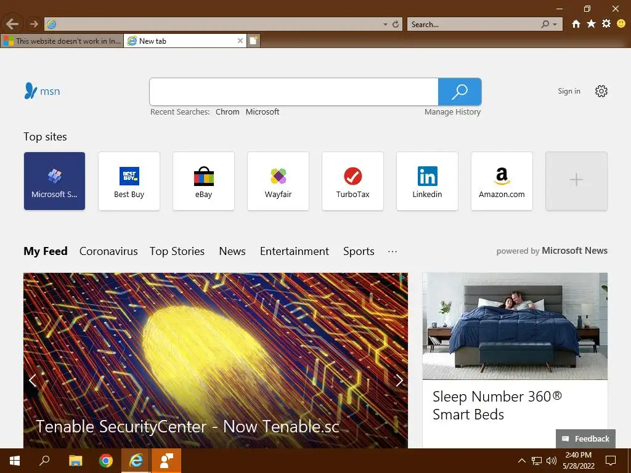Click the Sleep Number bed ad image
Viewport: 631px width, 473px height.
515,326
